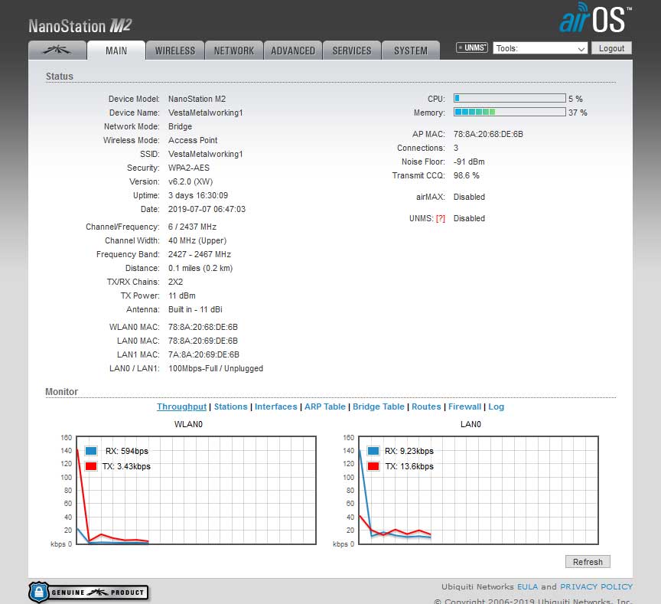This screenshot has width=661, height=604.
Task: Click the LAN0 red TX legend swatch
Action: 373,466
